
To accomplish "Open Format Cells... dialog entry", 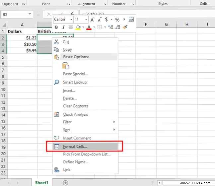I will click(x=85, y=147).
